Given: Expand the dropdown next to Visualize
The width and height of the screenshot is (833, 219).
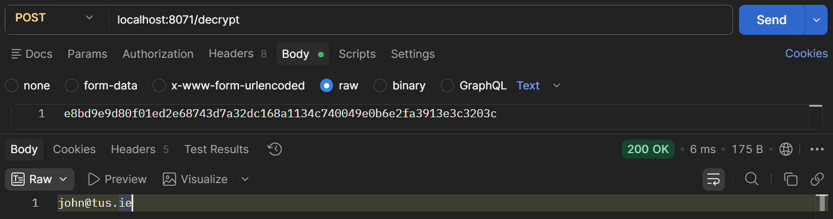Looking at the screenshot, I should pos(245,179).
